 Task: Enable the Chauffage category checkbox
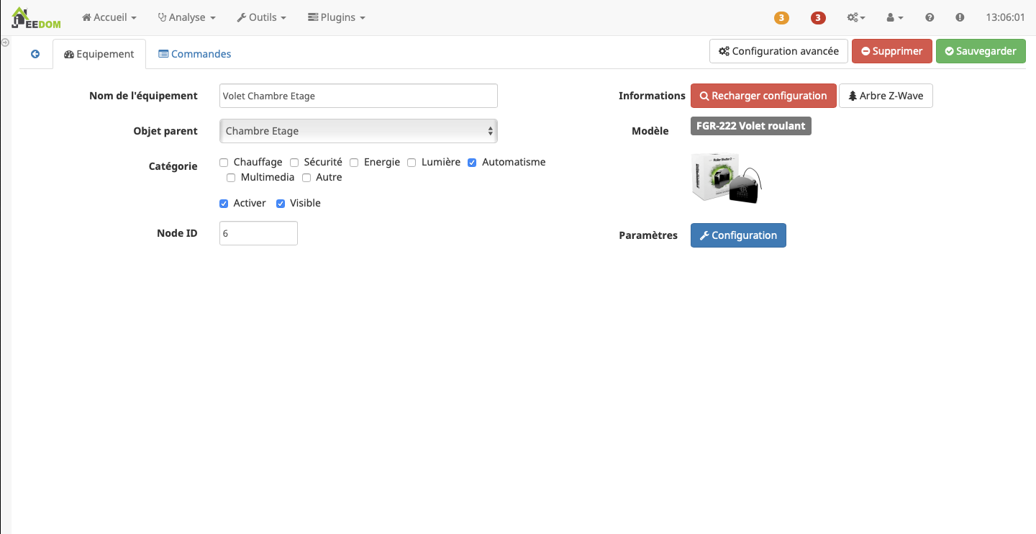click(x=224, y=163)
